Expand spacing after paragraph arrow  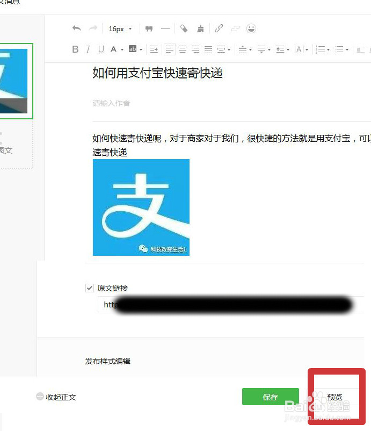(270, 50)
